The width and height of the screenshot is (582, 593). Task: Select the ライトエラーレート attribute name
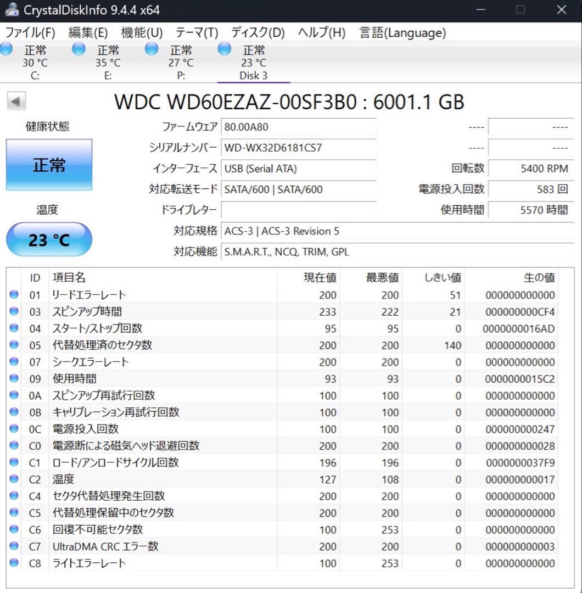tap(89, 563)
